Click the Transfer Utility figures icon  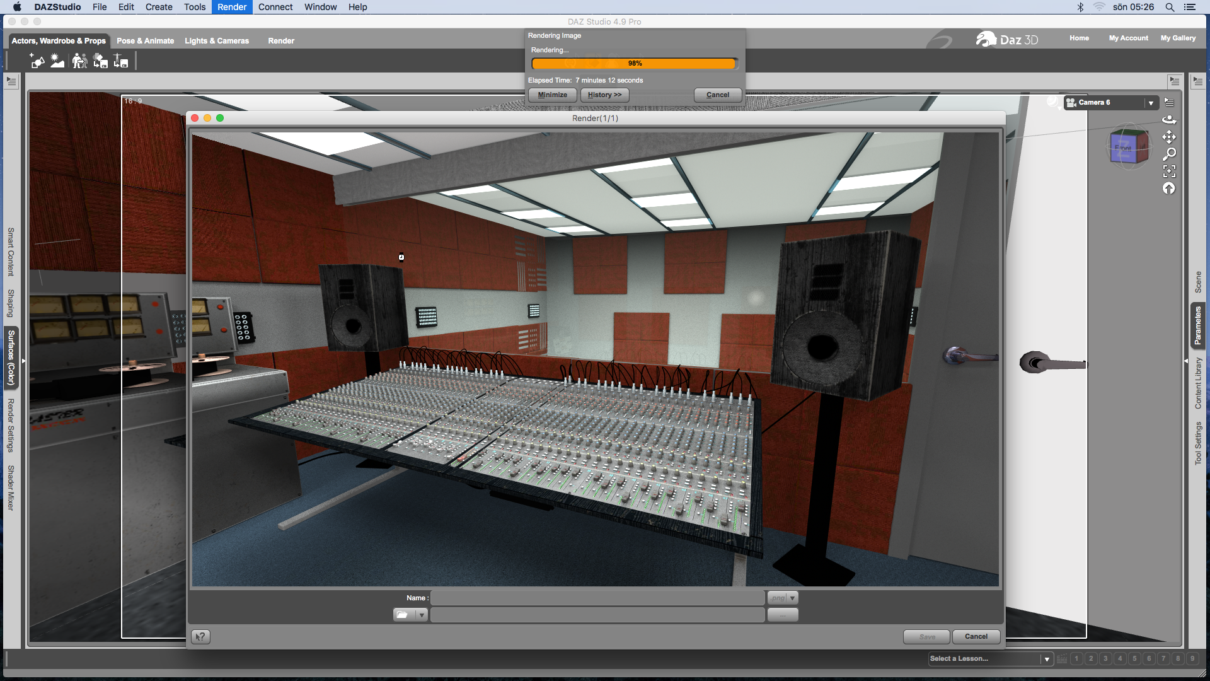[x=79, y=61]
